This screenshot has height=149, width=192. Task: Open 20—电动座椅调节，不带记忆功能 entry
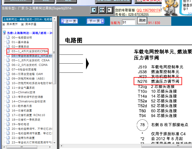pos(32,129)
